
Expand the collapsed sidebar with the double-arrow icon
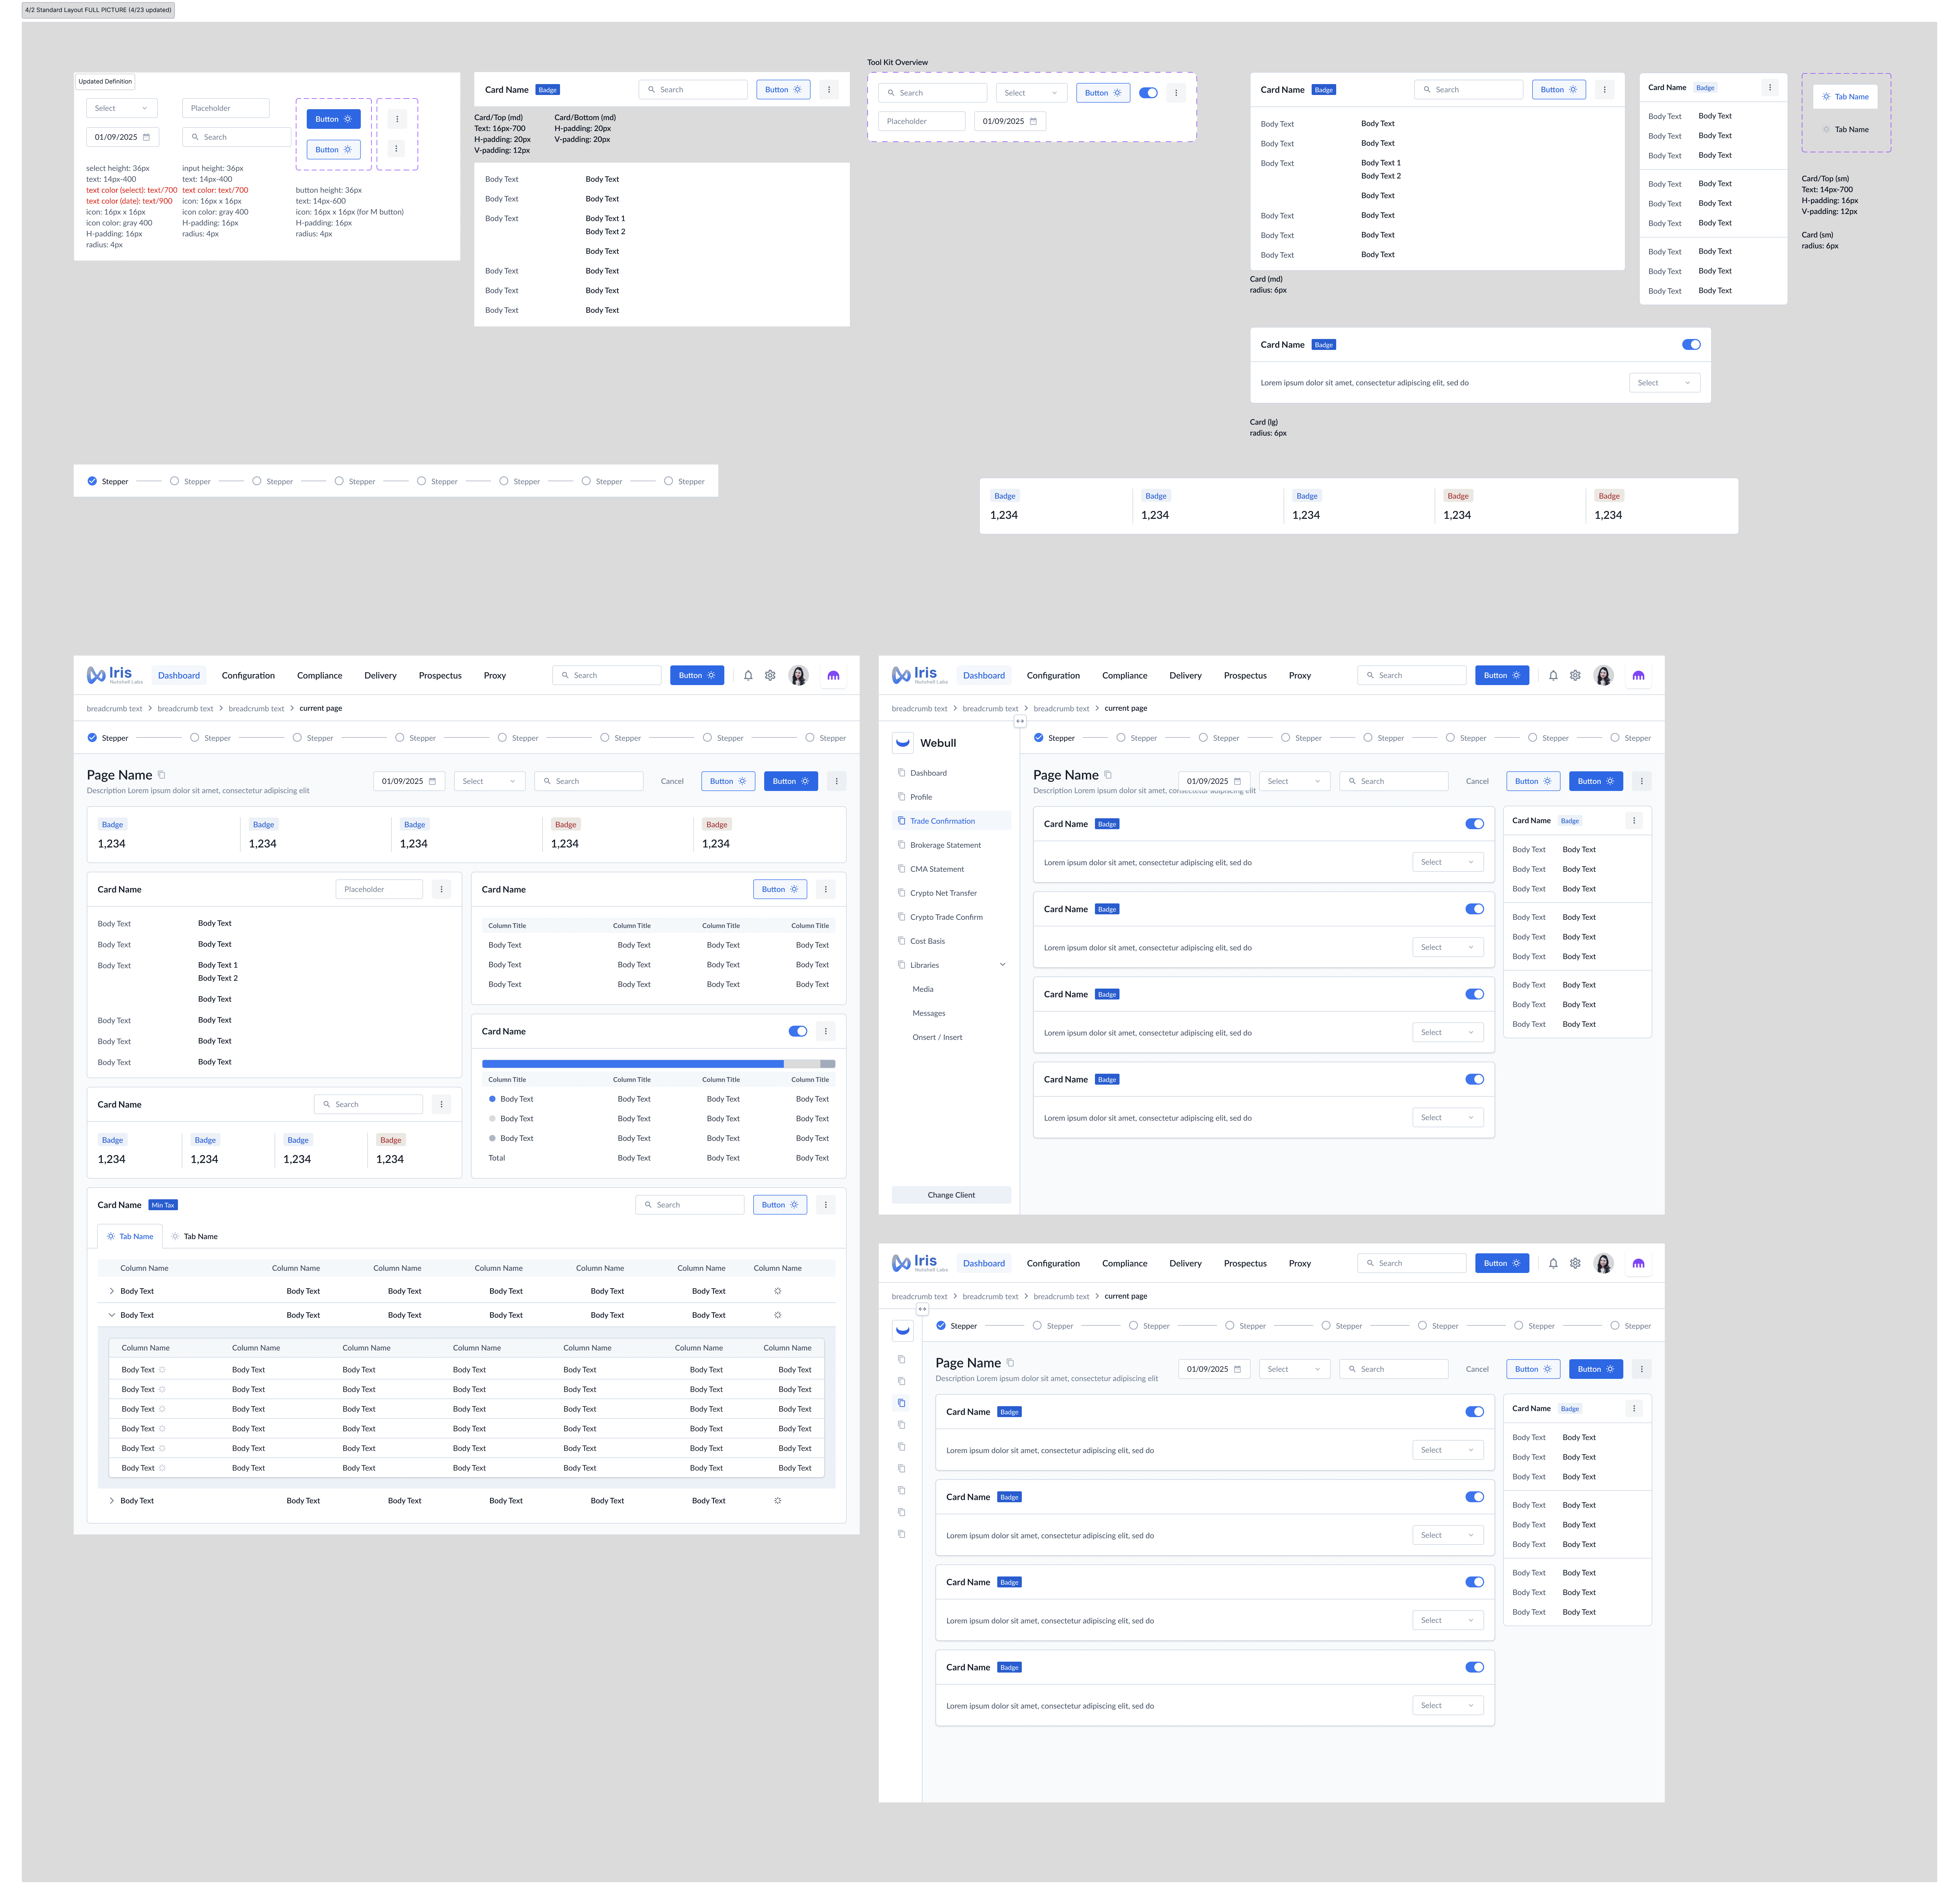tap(922, 1309)
